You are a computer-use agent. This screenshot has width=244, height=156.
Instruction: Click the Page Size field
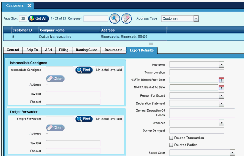click(23, 18)
